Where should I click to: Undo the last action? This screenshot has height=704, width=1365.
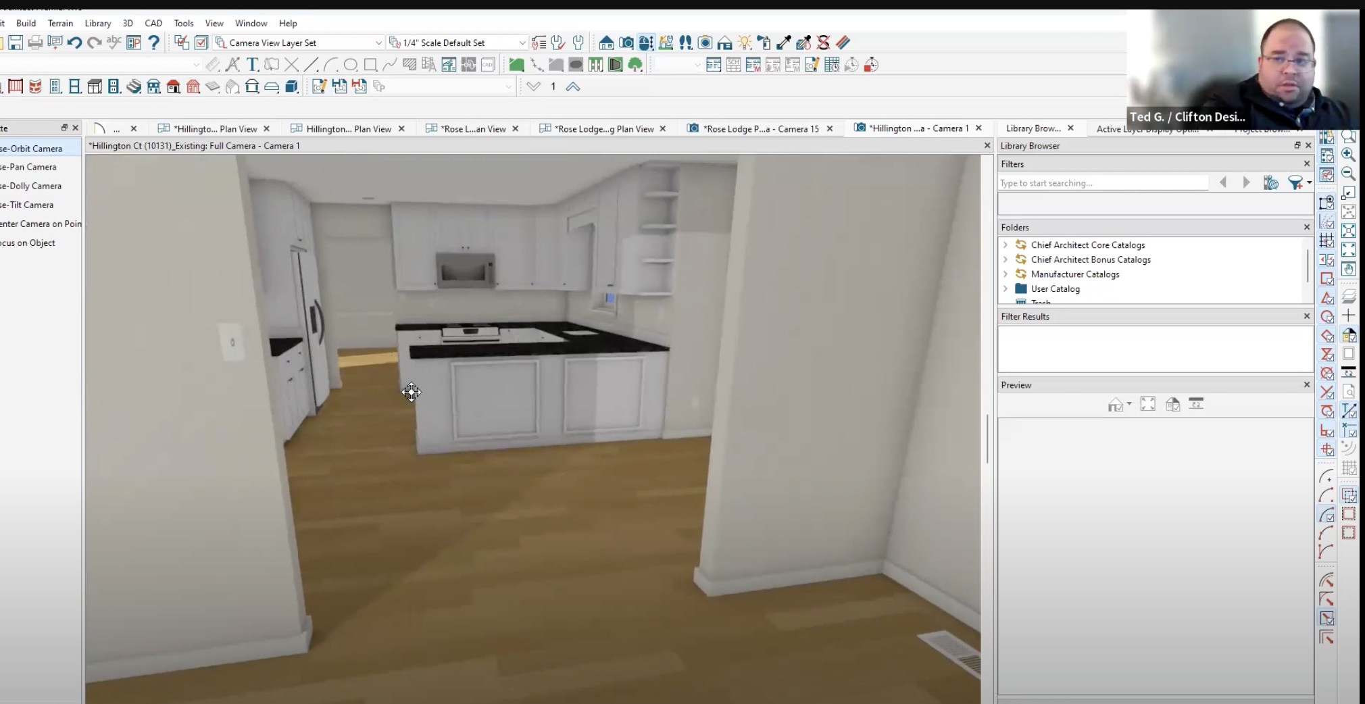pyautogui.click(x=74, y=42)
